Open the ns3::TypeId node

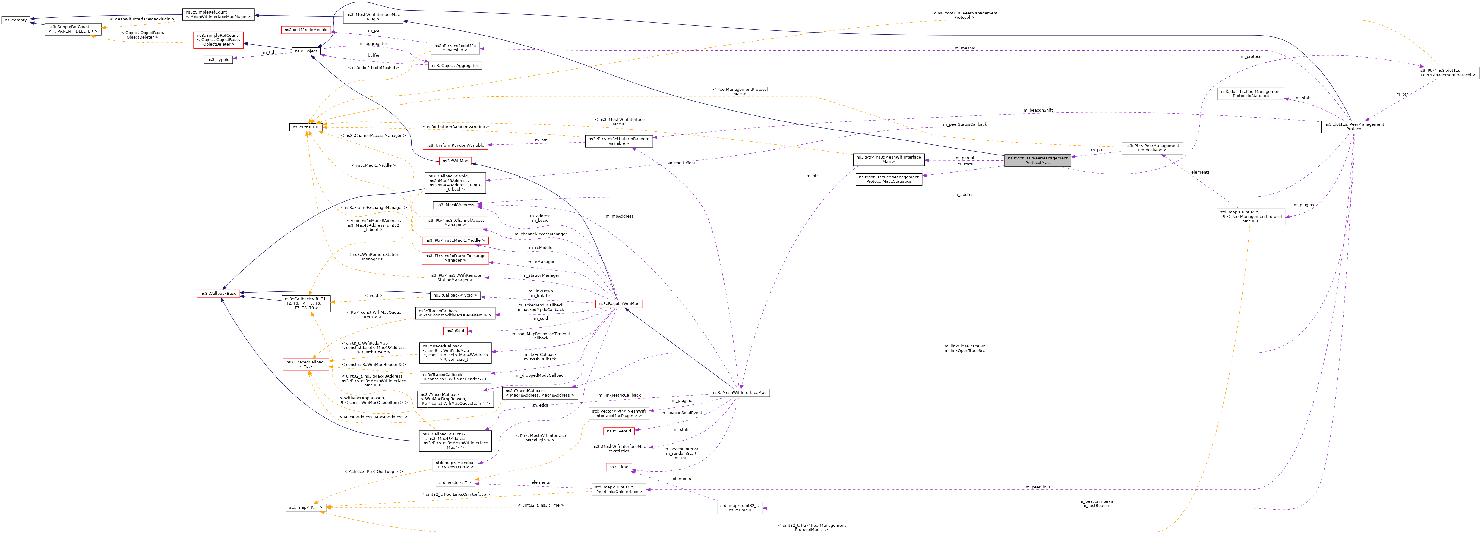tap(219, 59)
